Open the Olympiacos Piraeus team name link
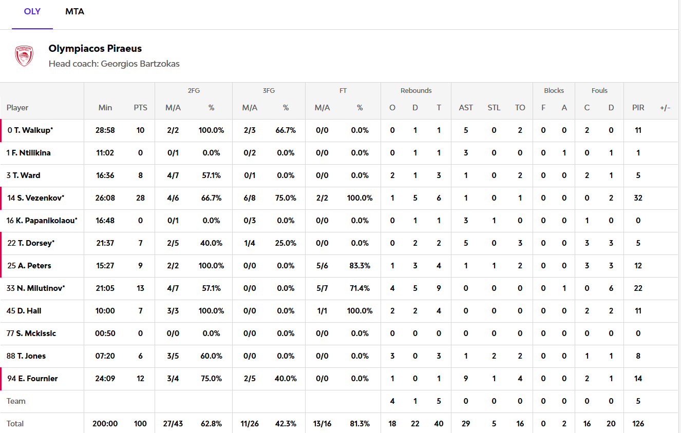Image resolution: width=681 pixels, height=433 pixels. [x=95, y=49]
